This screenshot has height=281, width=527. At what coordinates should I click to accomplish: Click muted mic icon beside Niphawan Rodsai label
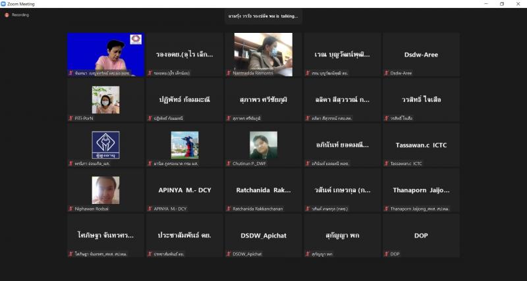[70, 209]
